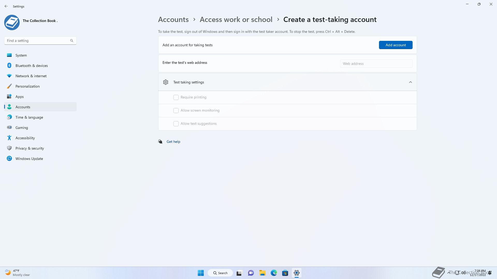Show hidden icons in the system tray
This screenshot has width=497, height=279.
(x=449, y=273)
